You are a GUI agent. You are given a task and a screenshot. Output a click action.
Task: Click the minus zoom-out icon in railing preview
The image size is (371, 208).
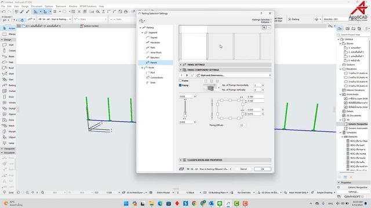tap(269, 27)
